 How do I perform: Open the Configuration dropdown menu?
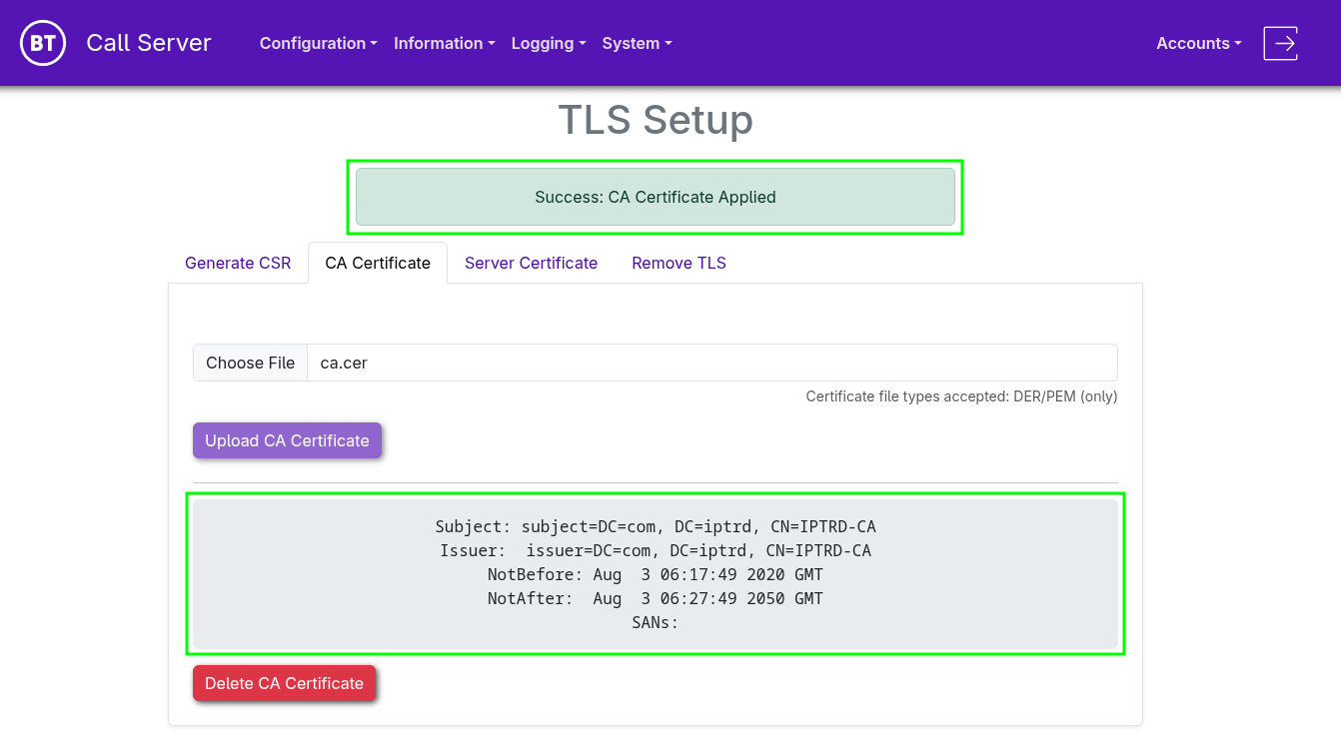[x=319, y=43]
